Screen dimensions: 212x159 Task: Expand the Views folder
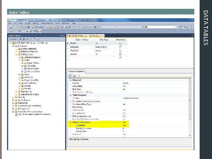coord(19,74)
